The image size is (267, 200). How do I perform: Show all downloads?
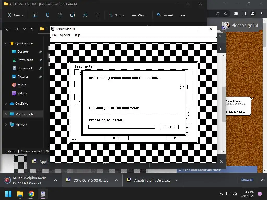(x=247, y=180)
